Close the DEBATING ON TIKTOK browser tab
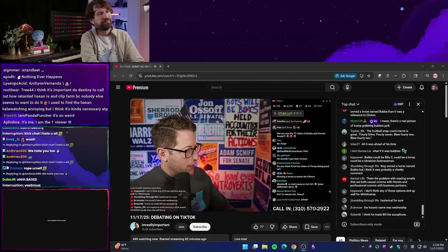The image size is (448, 252). (x=160, y=66)
